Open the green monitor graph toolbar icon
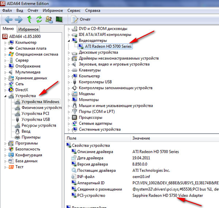Screen dimensions: 219x208 [x=59, y=19]
